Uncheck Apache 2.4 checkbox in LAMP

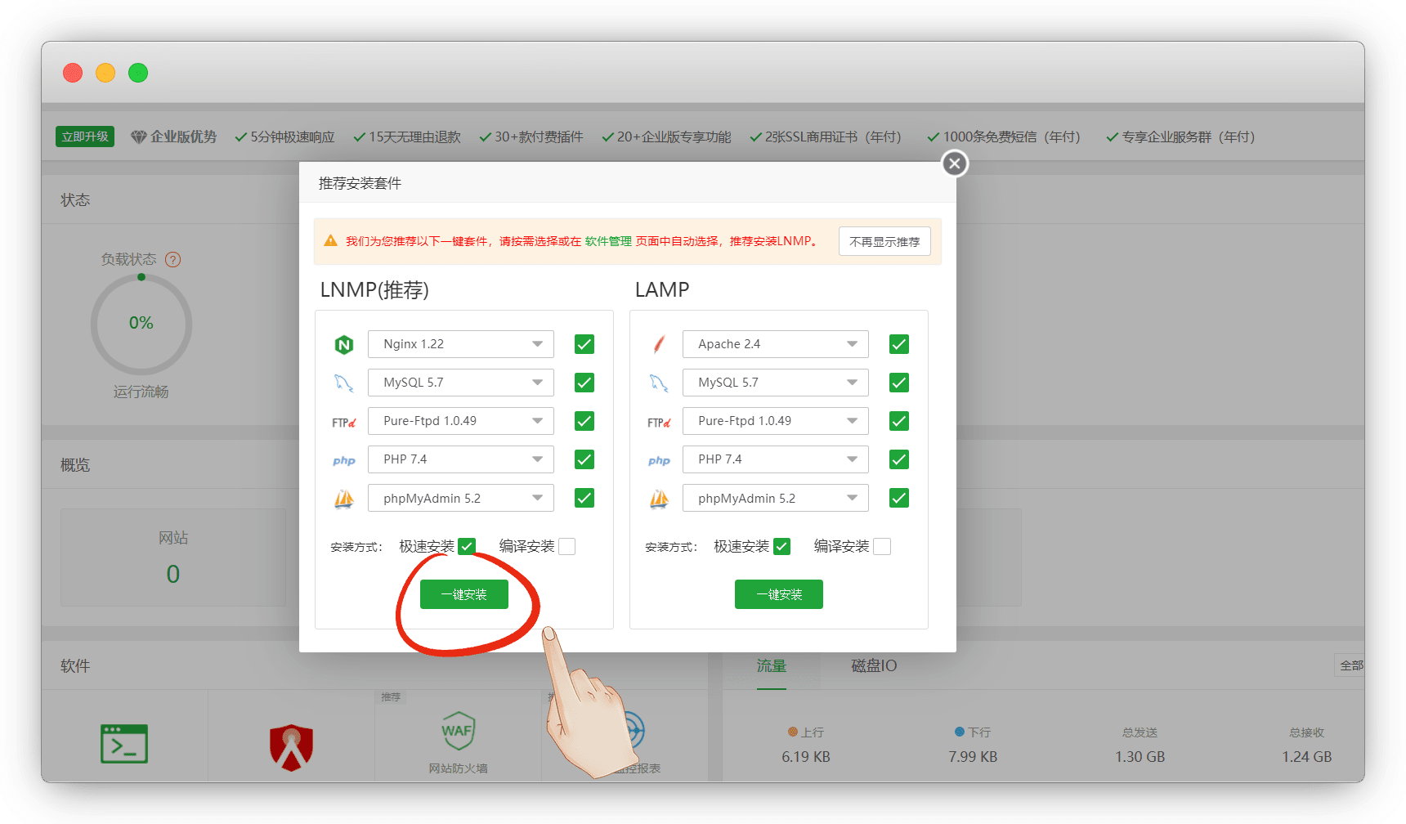[x=899, y=344]
